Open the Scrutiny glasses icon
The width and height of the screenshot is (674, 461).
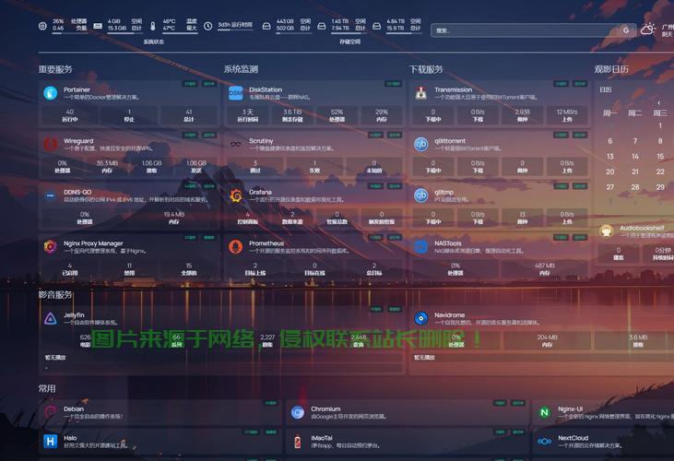235,144
